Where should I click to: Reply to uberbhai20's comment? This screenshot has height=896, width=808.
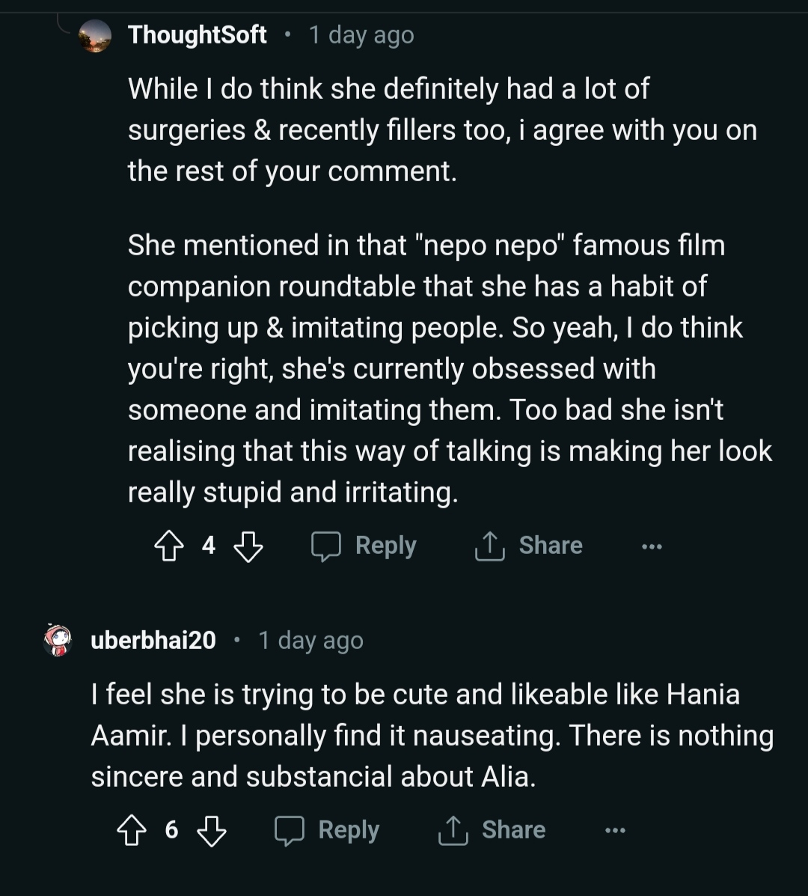349,829
